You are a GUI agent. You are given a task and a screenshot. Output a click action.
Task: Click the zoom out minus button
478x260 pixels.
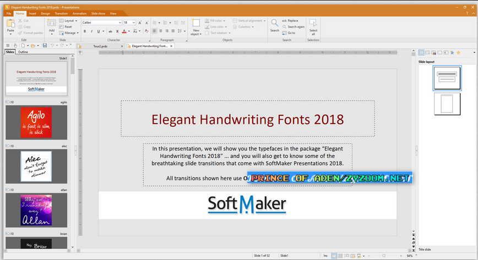[x=368, y=256]
